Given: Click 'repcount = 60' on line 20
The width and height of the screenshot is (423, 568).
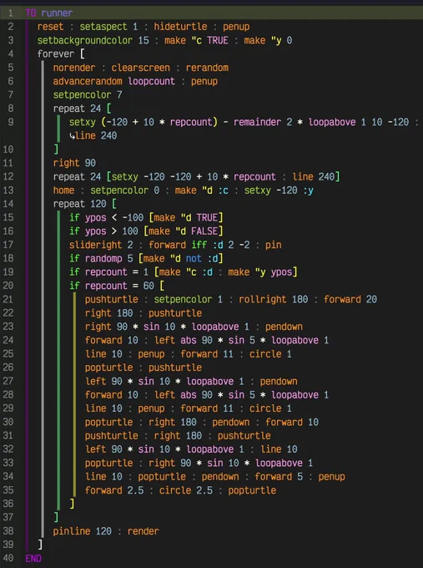Looking at the screenshot, I should 119,286.
